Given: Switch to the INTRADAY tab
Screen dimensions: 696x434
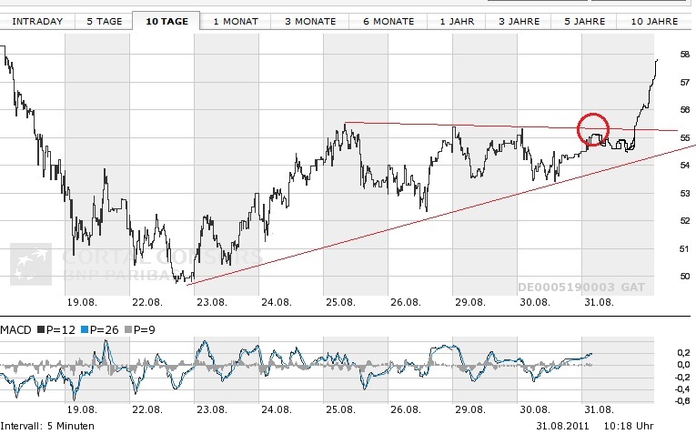Looking at the screenshot, I should point(36,20).
